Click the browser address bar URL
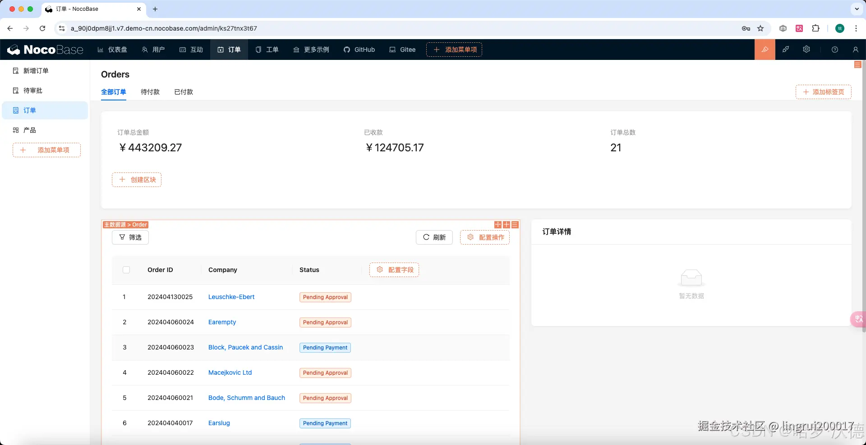Screen dimensions: 866x445 coord(164,28)
